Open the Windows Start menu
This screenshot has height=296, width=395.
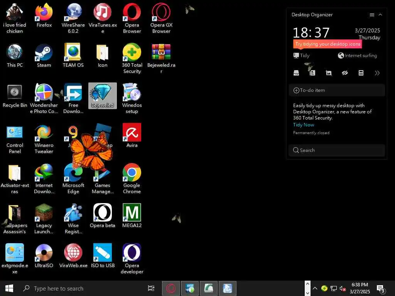tap(9, 288)
